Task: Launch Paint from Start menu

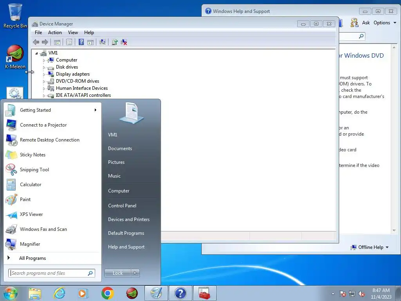Action: [52, 199]
